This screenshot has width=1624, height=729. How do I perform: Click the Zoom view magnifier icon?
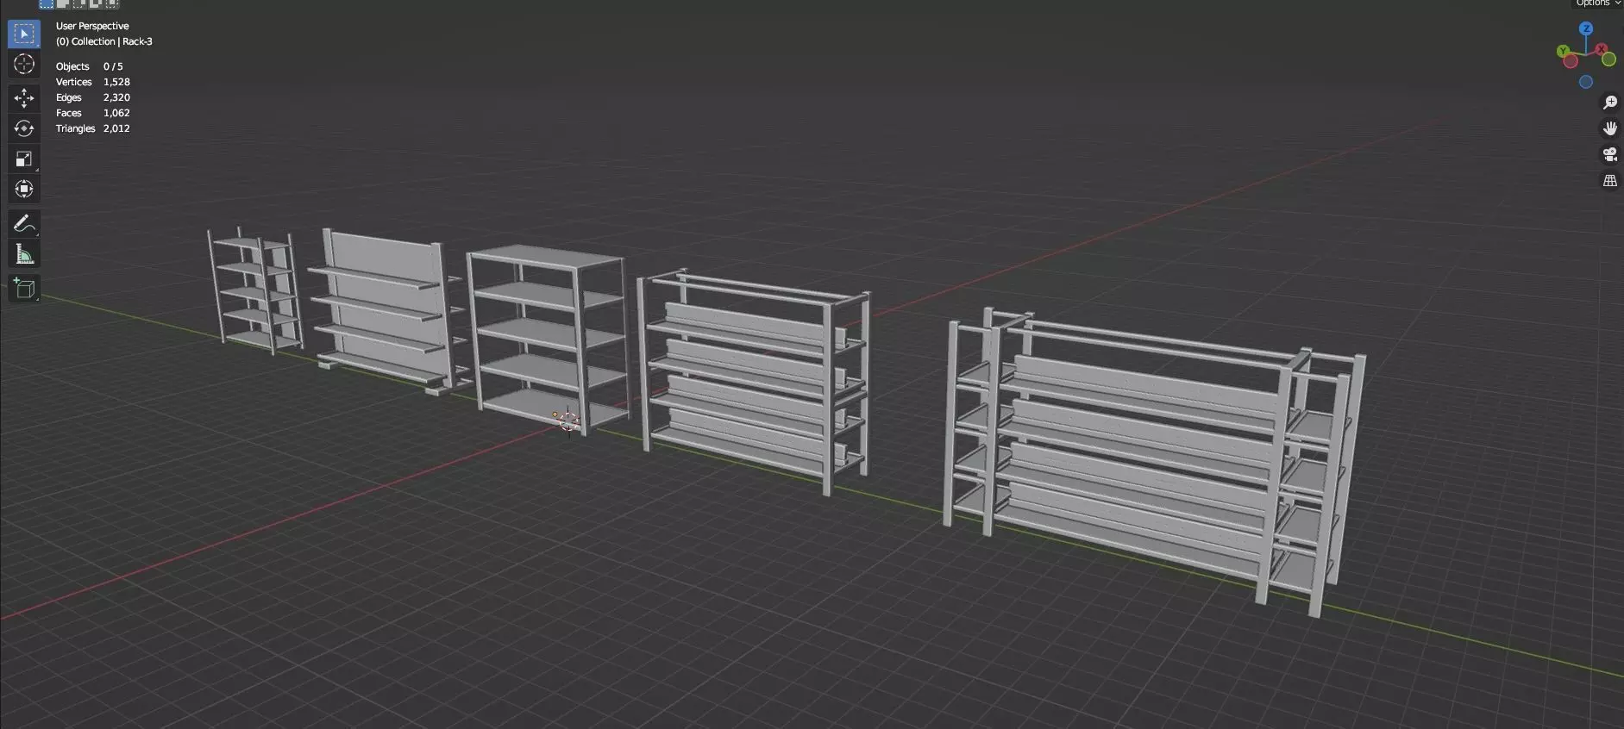coord(1609,103)
